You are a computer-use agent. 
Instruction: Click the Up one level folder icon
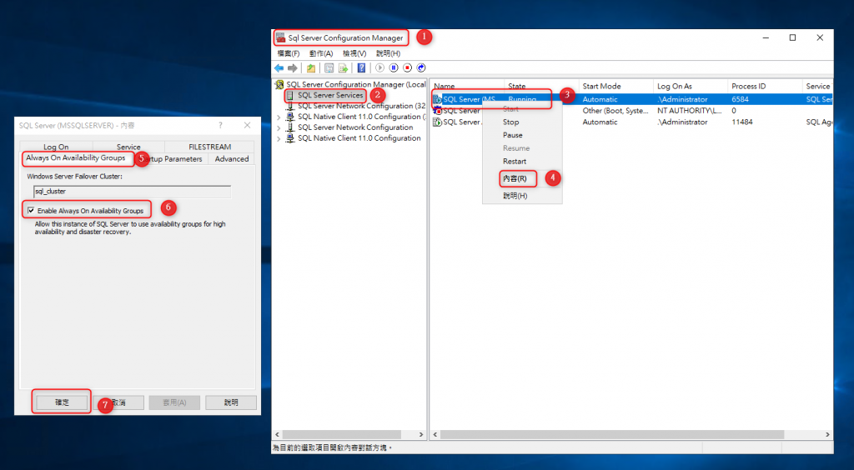(310, 68)
